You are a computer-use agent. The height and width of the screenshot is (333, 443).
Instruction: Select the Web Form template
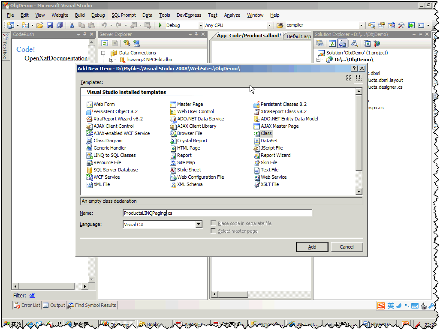pos(101,104)
